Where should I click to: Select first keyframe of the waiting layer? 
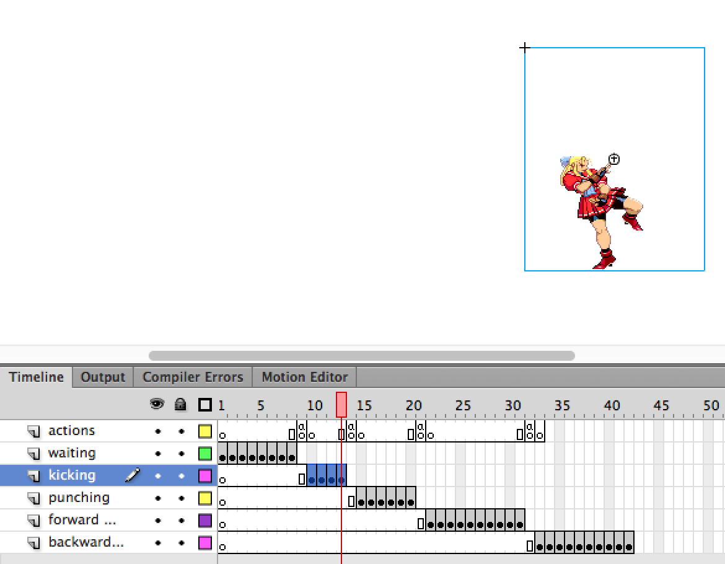[x=222, y=454]
